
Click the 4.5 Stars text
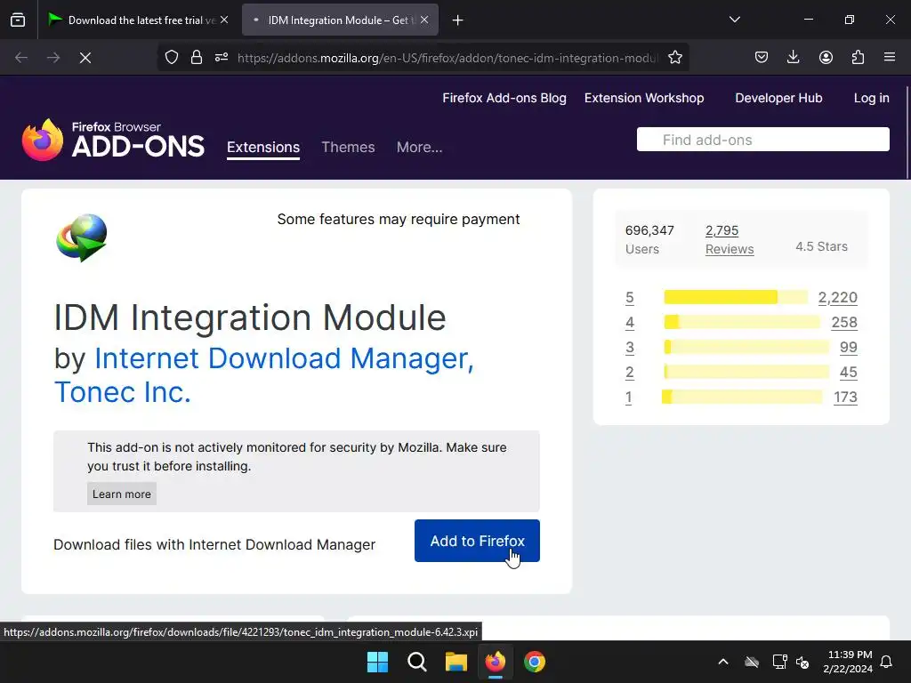click(x=821, y=246)
